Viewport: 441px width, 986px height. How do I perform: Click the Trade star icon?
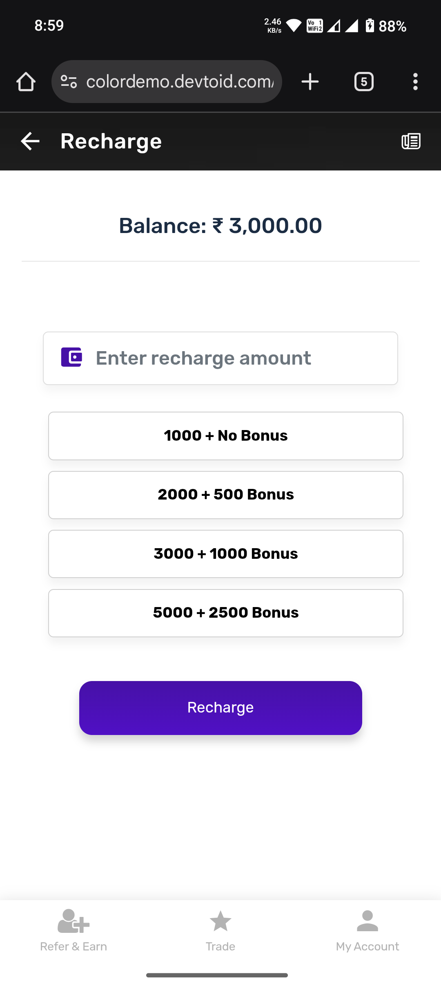[x=220, y=921]
